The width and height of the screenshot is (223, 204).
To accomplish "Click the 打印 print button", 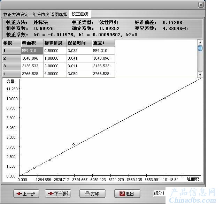I will click(x=92, y=194).
